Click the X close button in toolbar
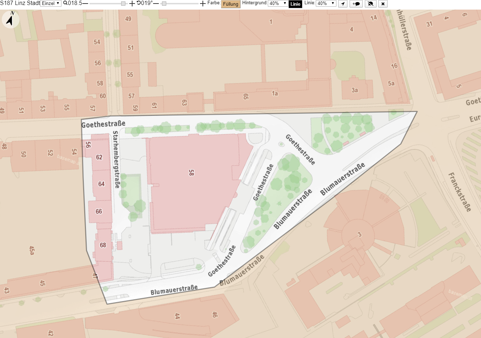Image resolution: width=481 pixels, height=338 pixels. click(x=383, y=4)
